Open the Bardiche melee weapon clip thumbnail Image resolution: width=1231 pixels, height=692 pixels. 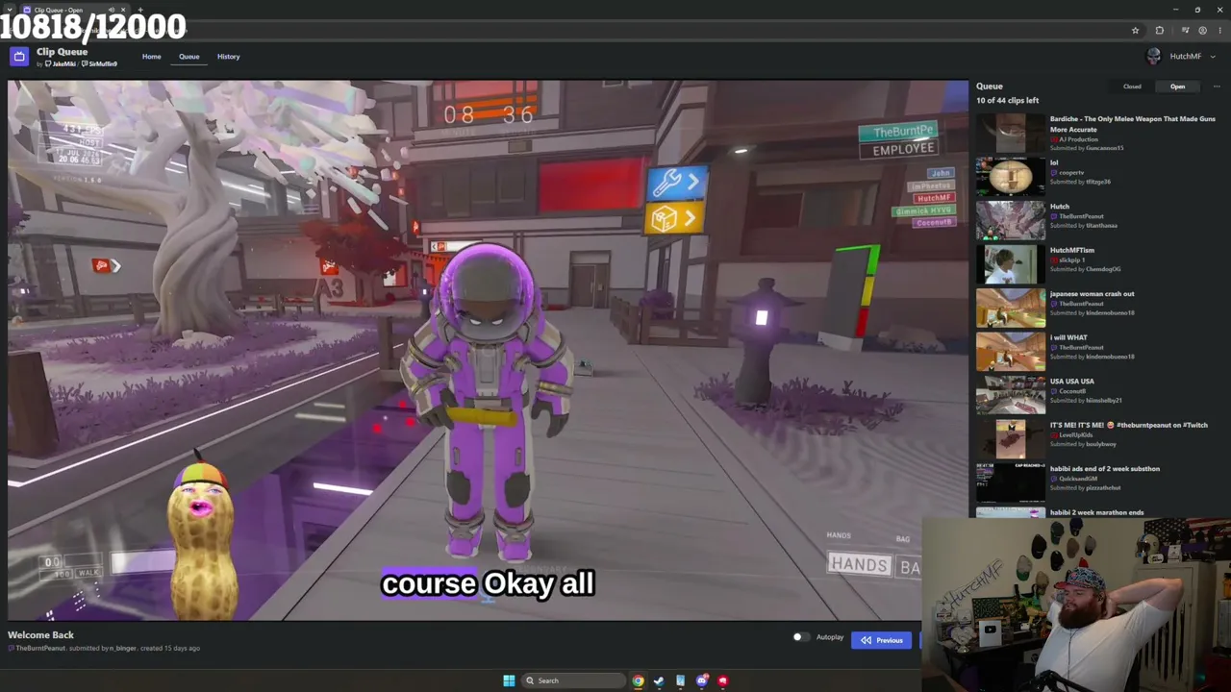tap(1011, 134)
